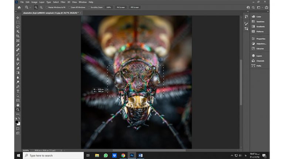Select the History Brush tool

pos(18,64)
